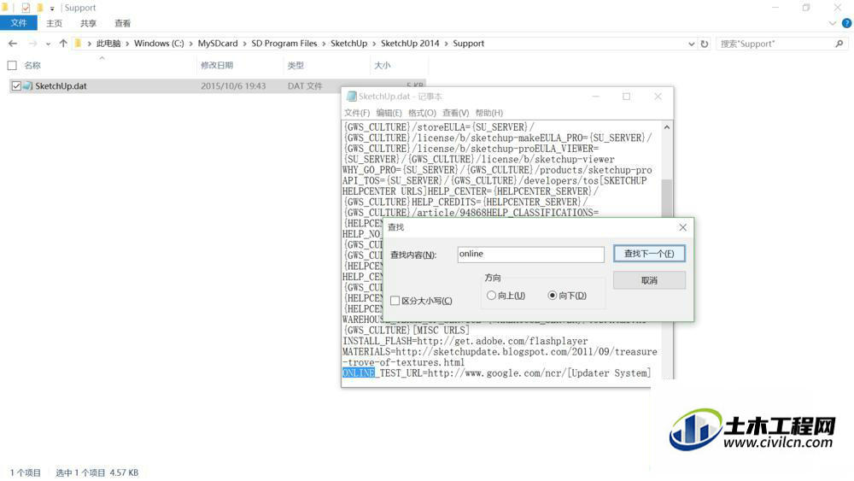
Task: Click highlighted ONLINE text in Notepad
Action: (x=359, y=373)
